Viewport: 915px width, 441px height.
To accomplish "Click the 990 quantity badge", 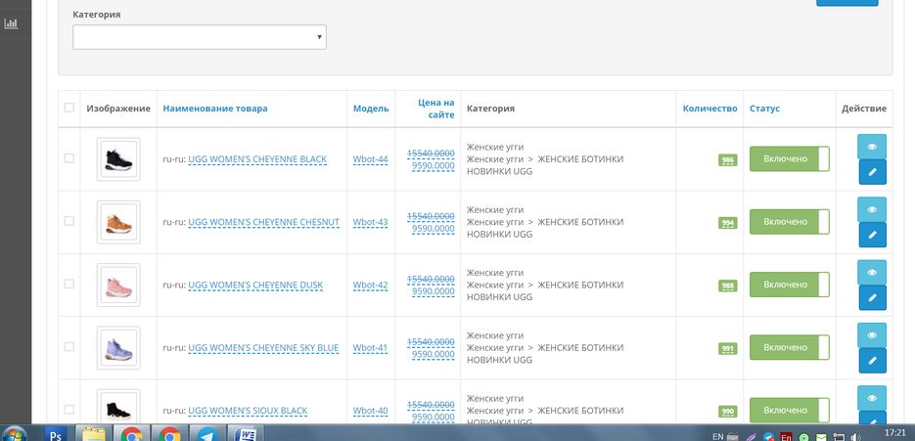I will pyautogui.click(x=728, y=412).
